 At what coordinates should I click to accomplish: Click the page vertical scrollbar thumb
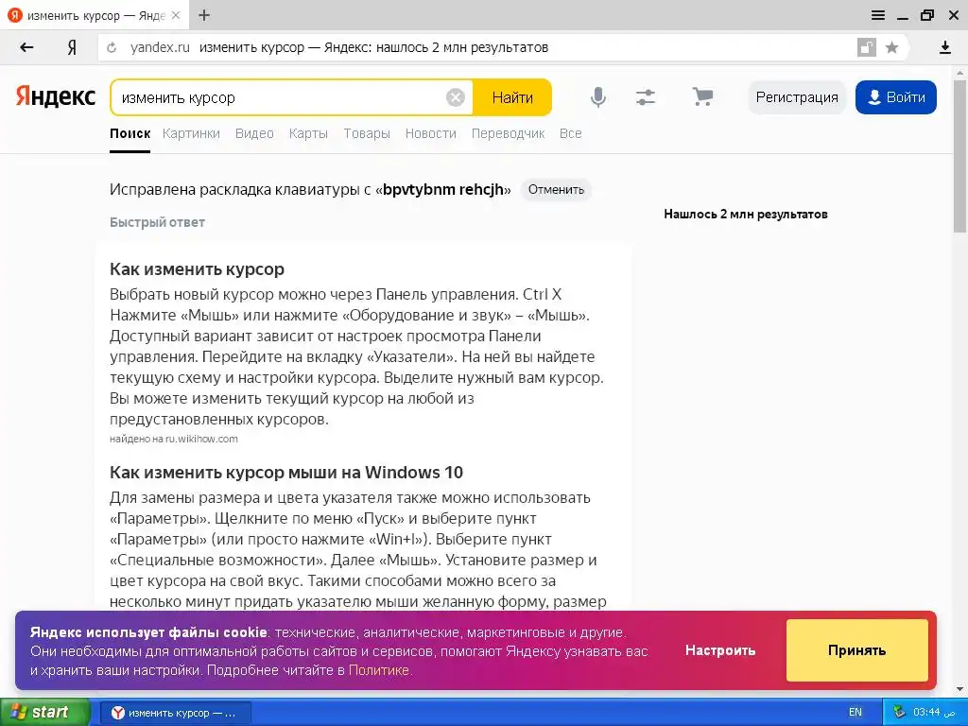click(960, 154)
